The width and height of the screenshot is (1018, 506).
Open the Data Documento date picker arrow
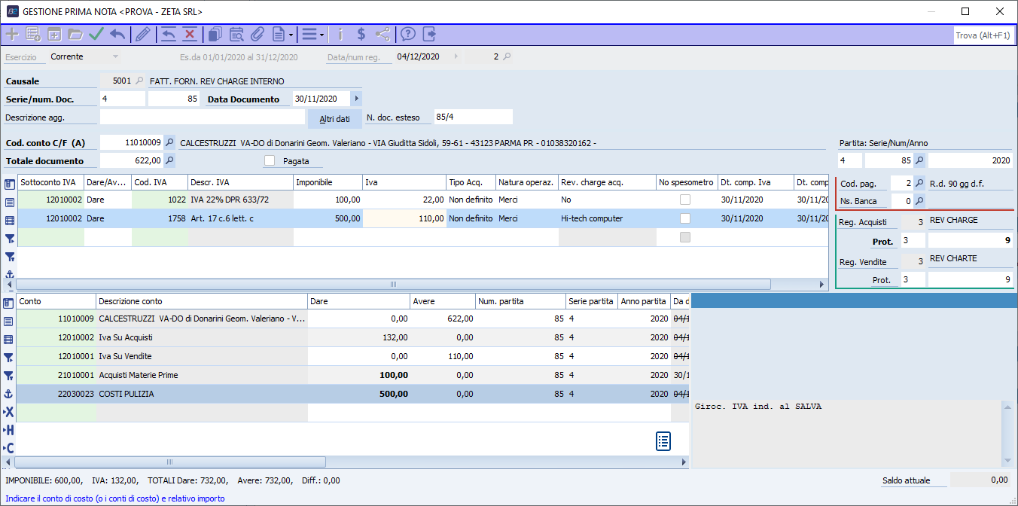click(357, 99)
